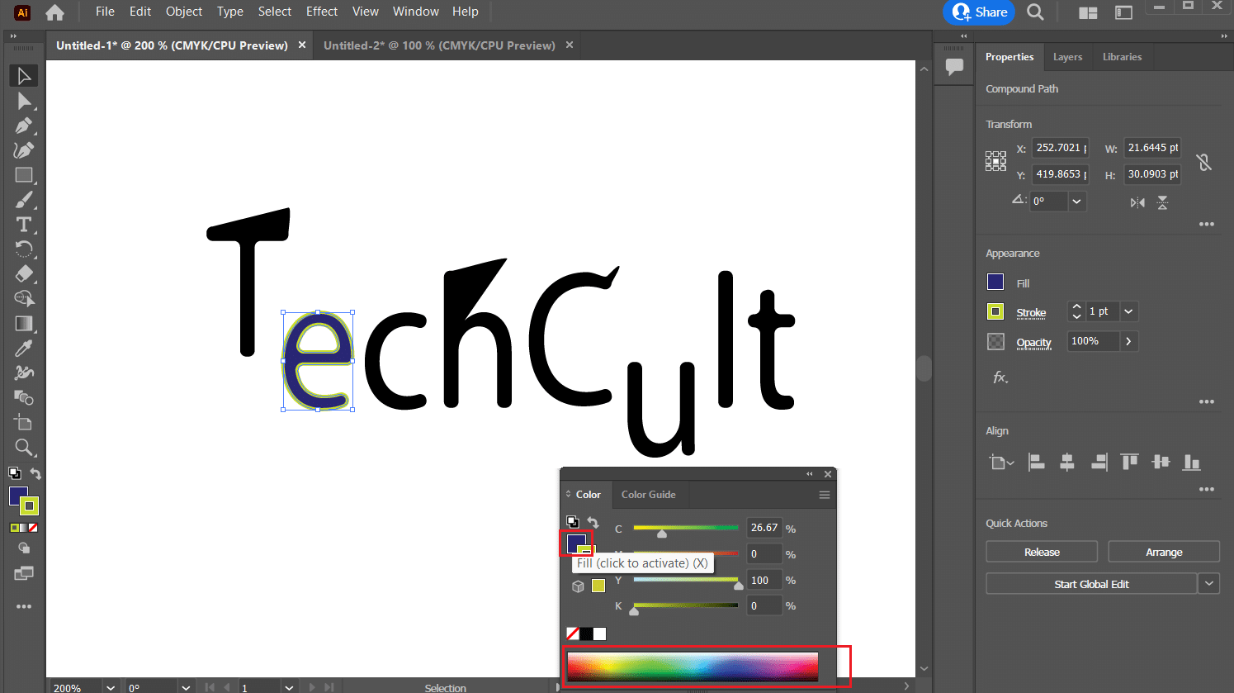Open the Effect menu
The width and height of the screenshot is (1234, 693).
(x=321, y=11)
